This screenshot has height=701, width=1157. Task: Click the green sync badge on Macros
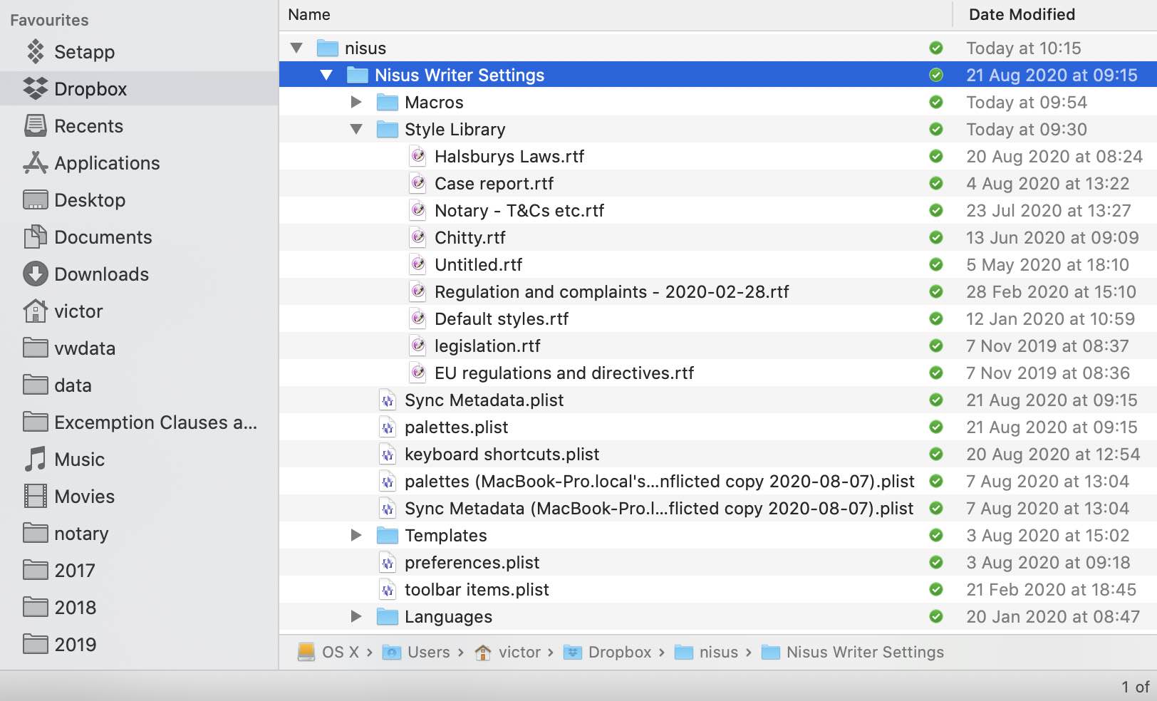coord(935,102)
